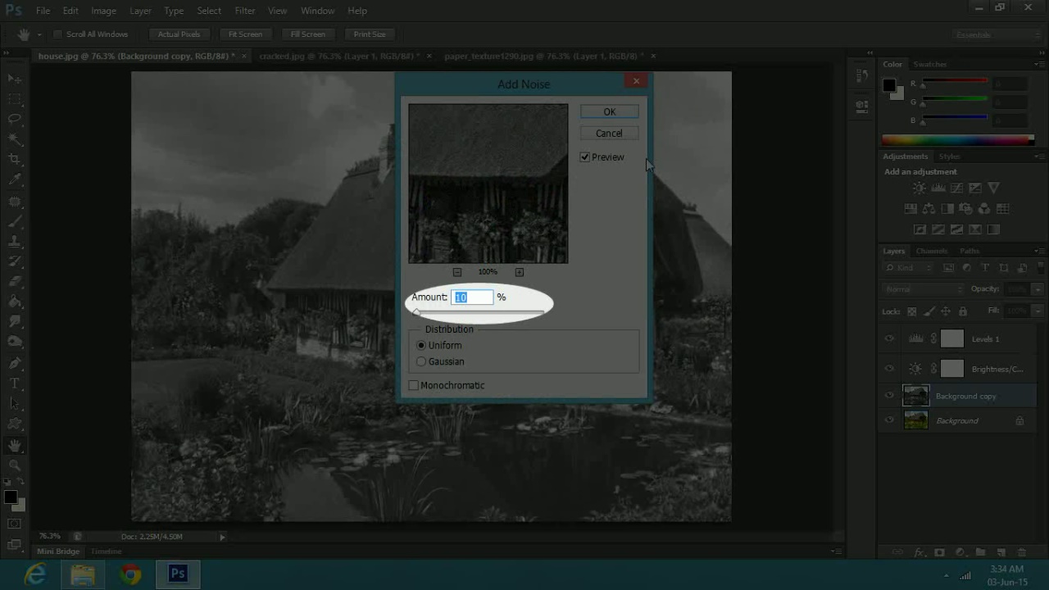Hide the Brightness/Contrast layer

click(889, 369)
